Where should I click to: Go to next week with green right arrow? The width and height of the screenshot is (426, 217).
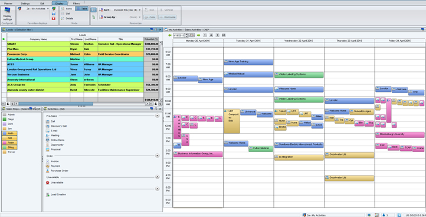[x=198, y=35]
